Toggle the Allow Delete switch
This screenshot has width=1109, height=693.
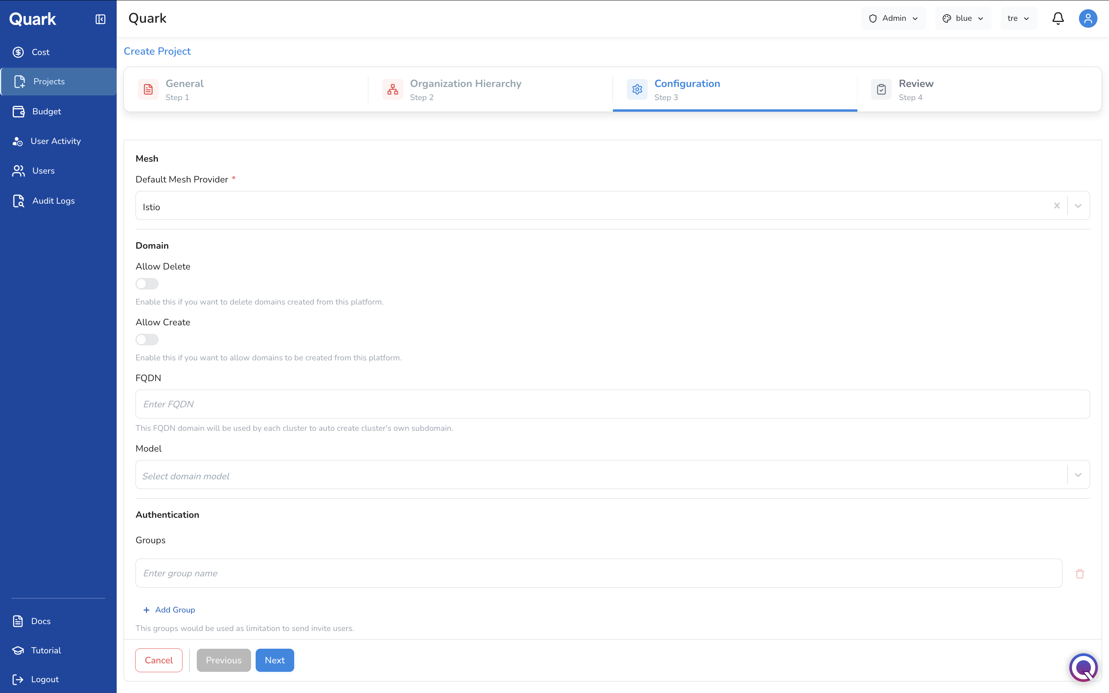tap(147, 284)
